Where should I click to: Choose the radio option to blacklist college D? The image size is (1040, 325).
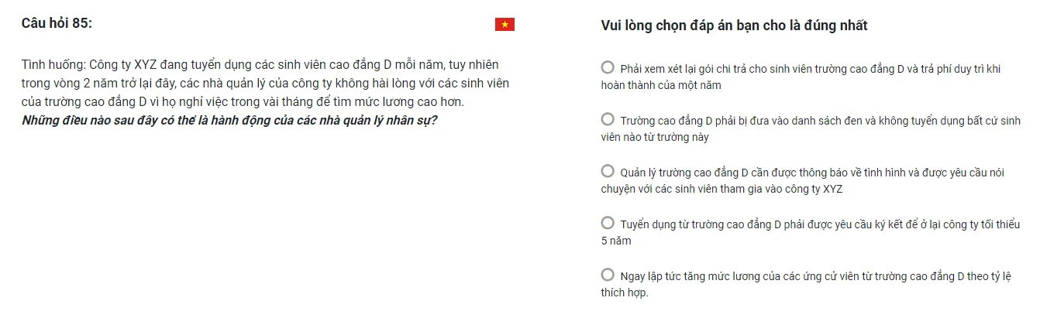[x=608, y=119]
